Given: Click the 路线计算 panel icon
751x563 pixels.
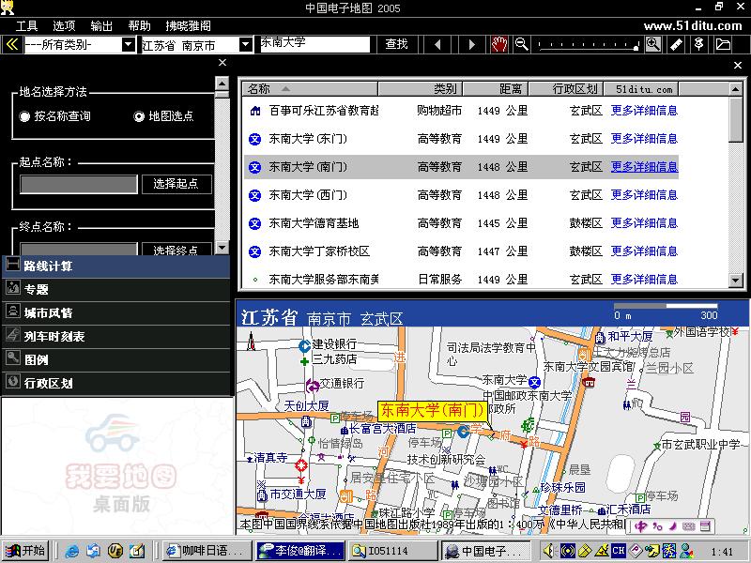Looking at the screenshot, I should tap(13, 265).
